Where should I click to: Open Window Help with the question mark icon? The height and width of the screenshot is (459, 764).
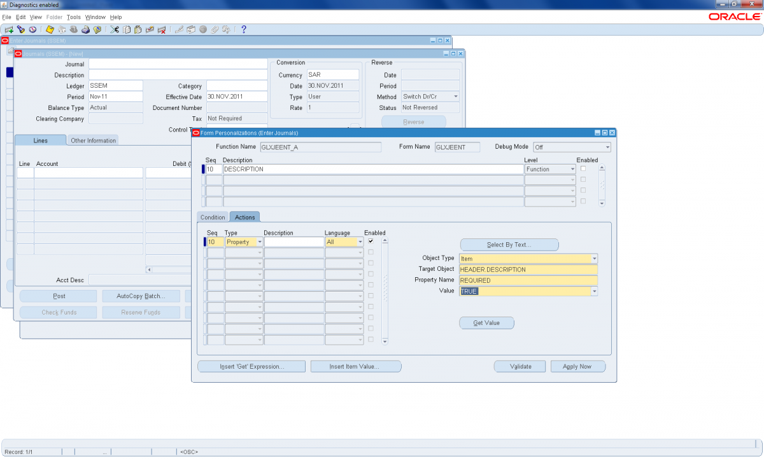(x=243, y=29)
